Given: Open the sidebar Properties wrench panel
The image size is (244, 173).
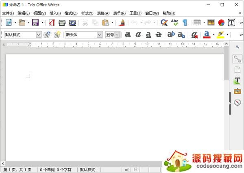Looking at the screenshot, I should [237, 59].
